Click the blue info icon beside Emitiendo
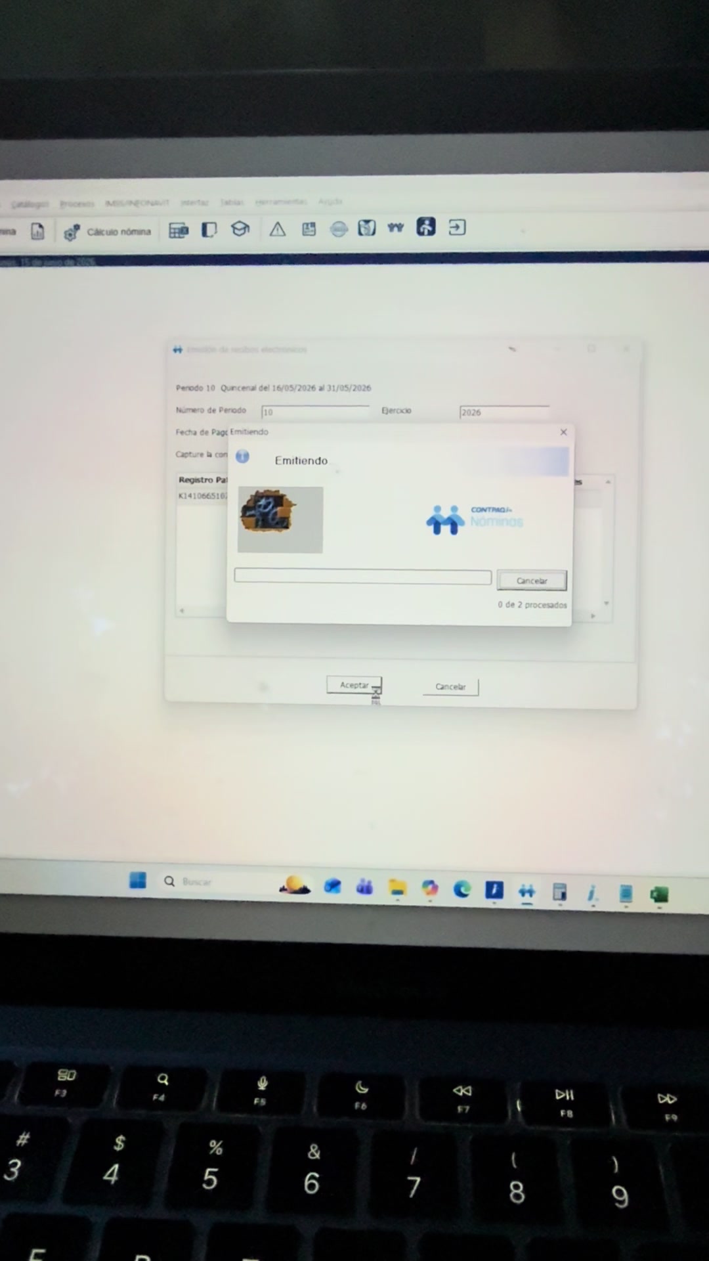709x1261 pixels. click(242, 456)
